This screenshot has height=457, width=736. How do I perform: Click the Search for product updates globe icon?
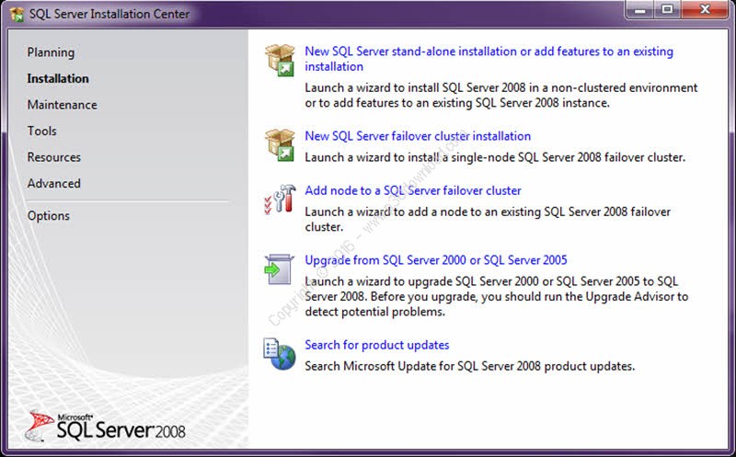(279, 352)
